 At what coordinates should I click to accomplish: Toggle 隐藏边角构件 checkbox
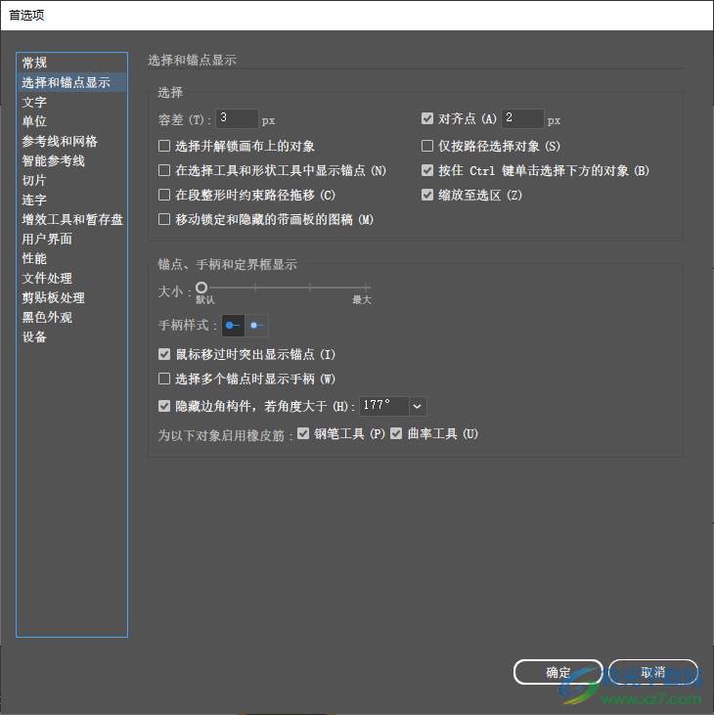click(164, 406)
